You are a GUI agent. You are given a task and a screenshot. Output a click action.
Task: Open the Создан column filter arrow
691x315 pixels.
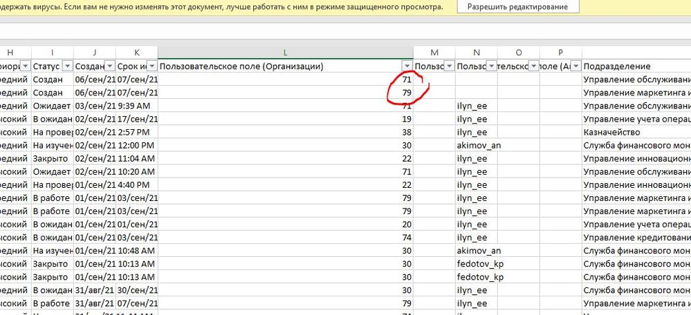pos(110,66)
